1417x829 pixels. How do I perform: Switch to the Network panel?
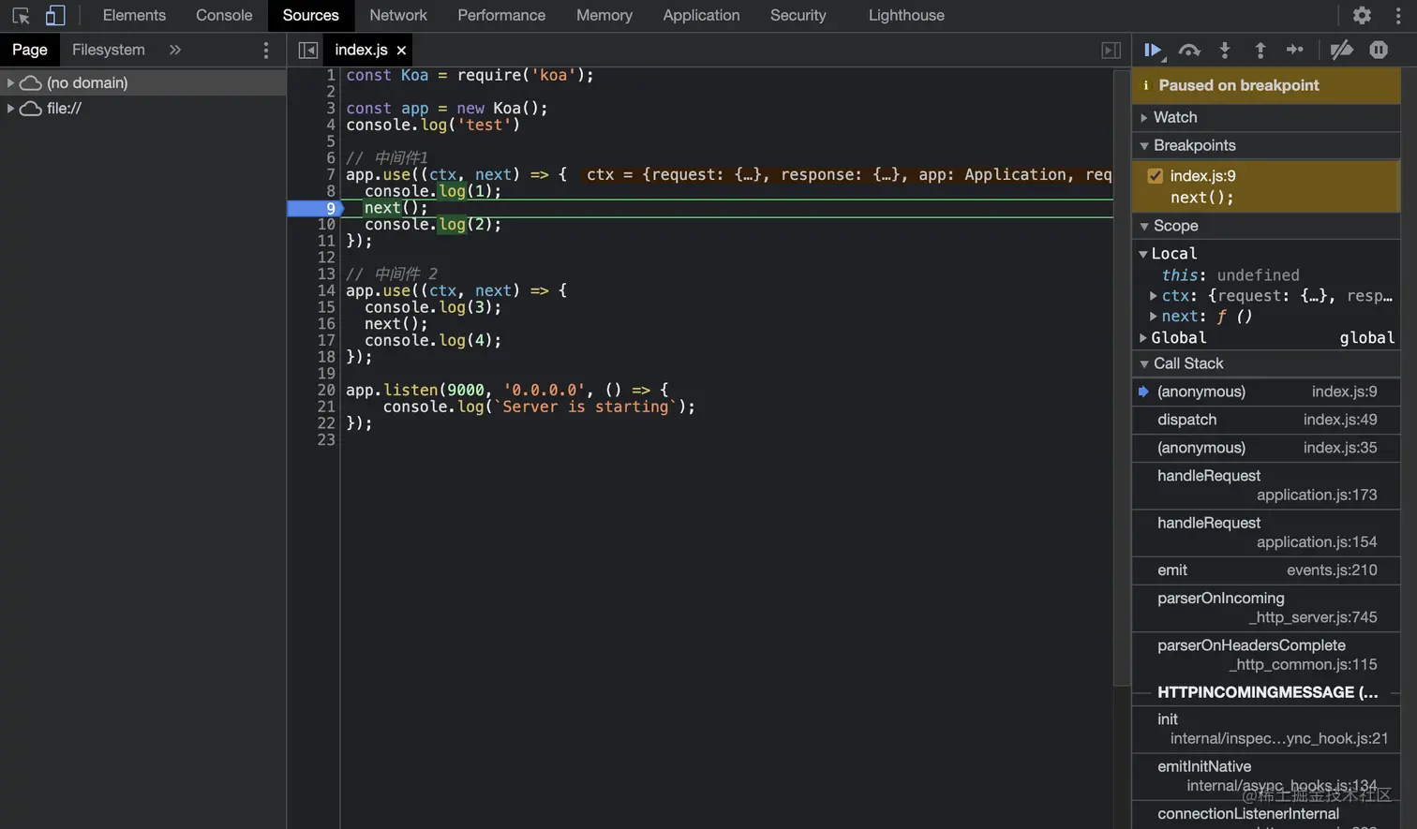click(x=397, y=15)
